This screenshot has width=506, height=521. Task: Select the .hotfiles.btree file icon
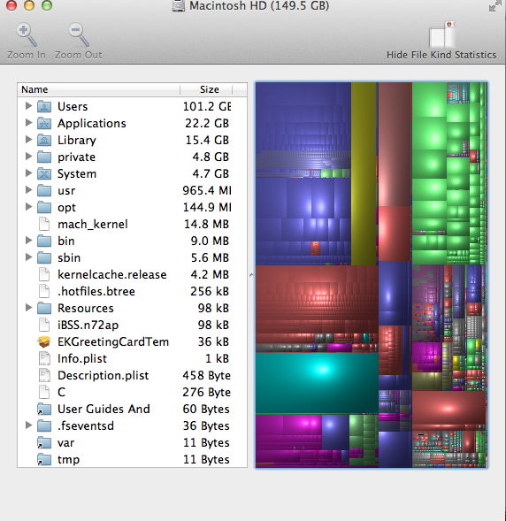point(44,291)
